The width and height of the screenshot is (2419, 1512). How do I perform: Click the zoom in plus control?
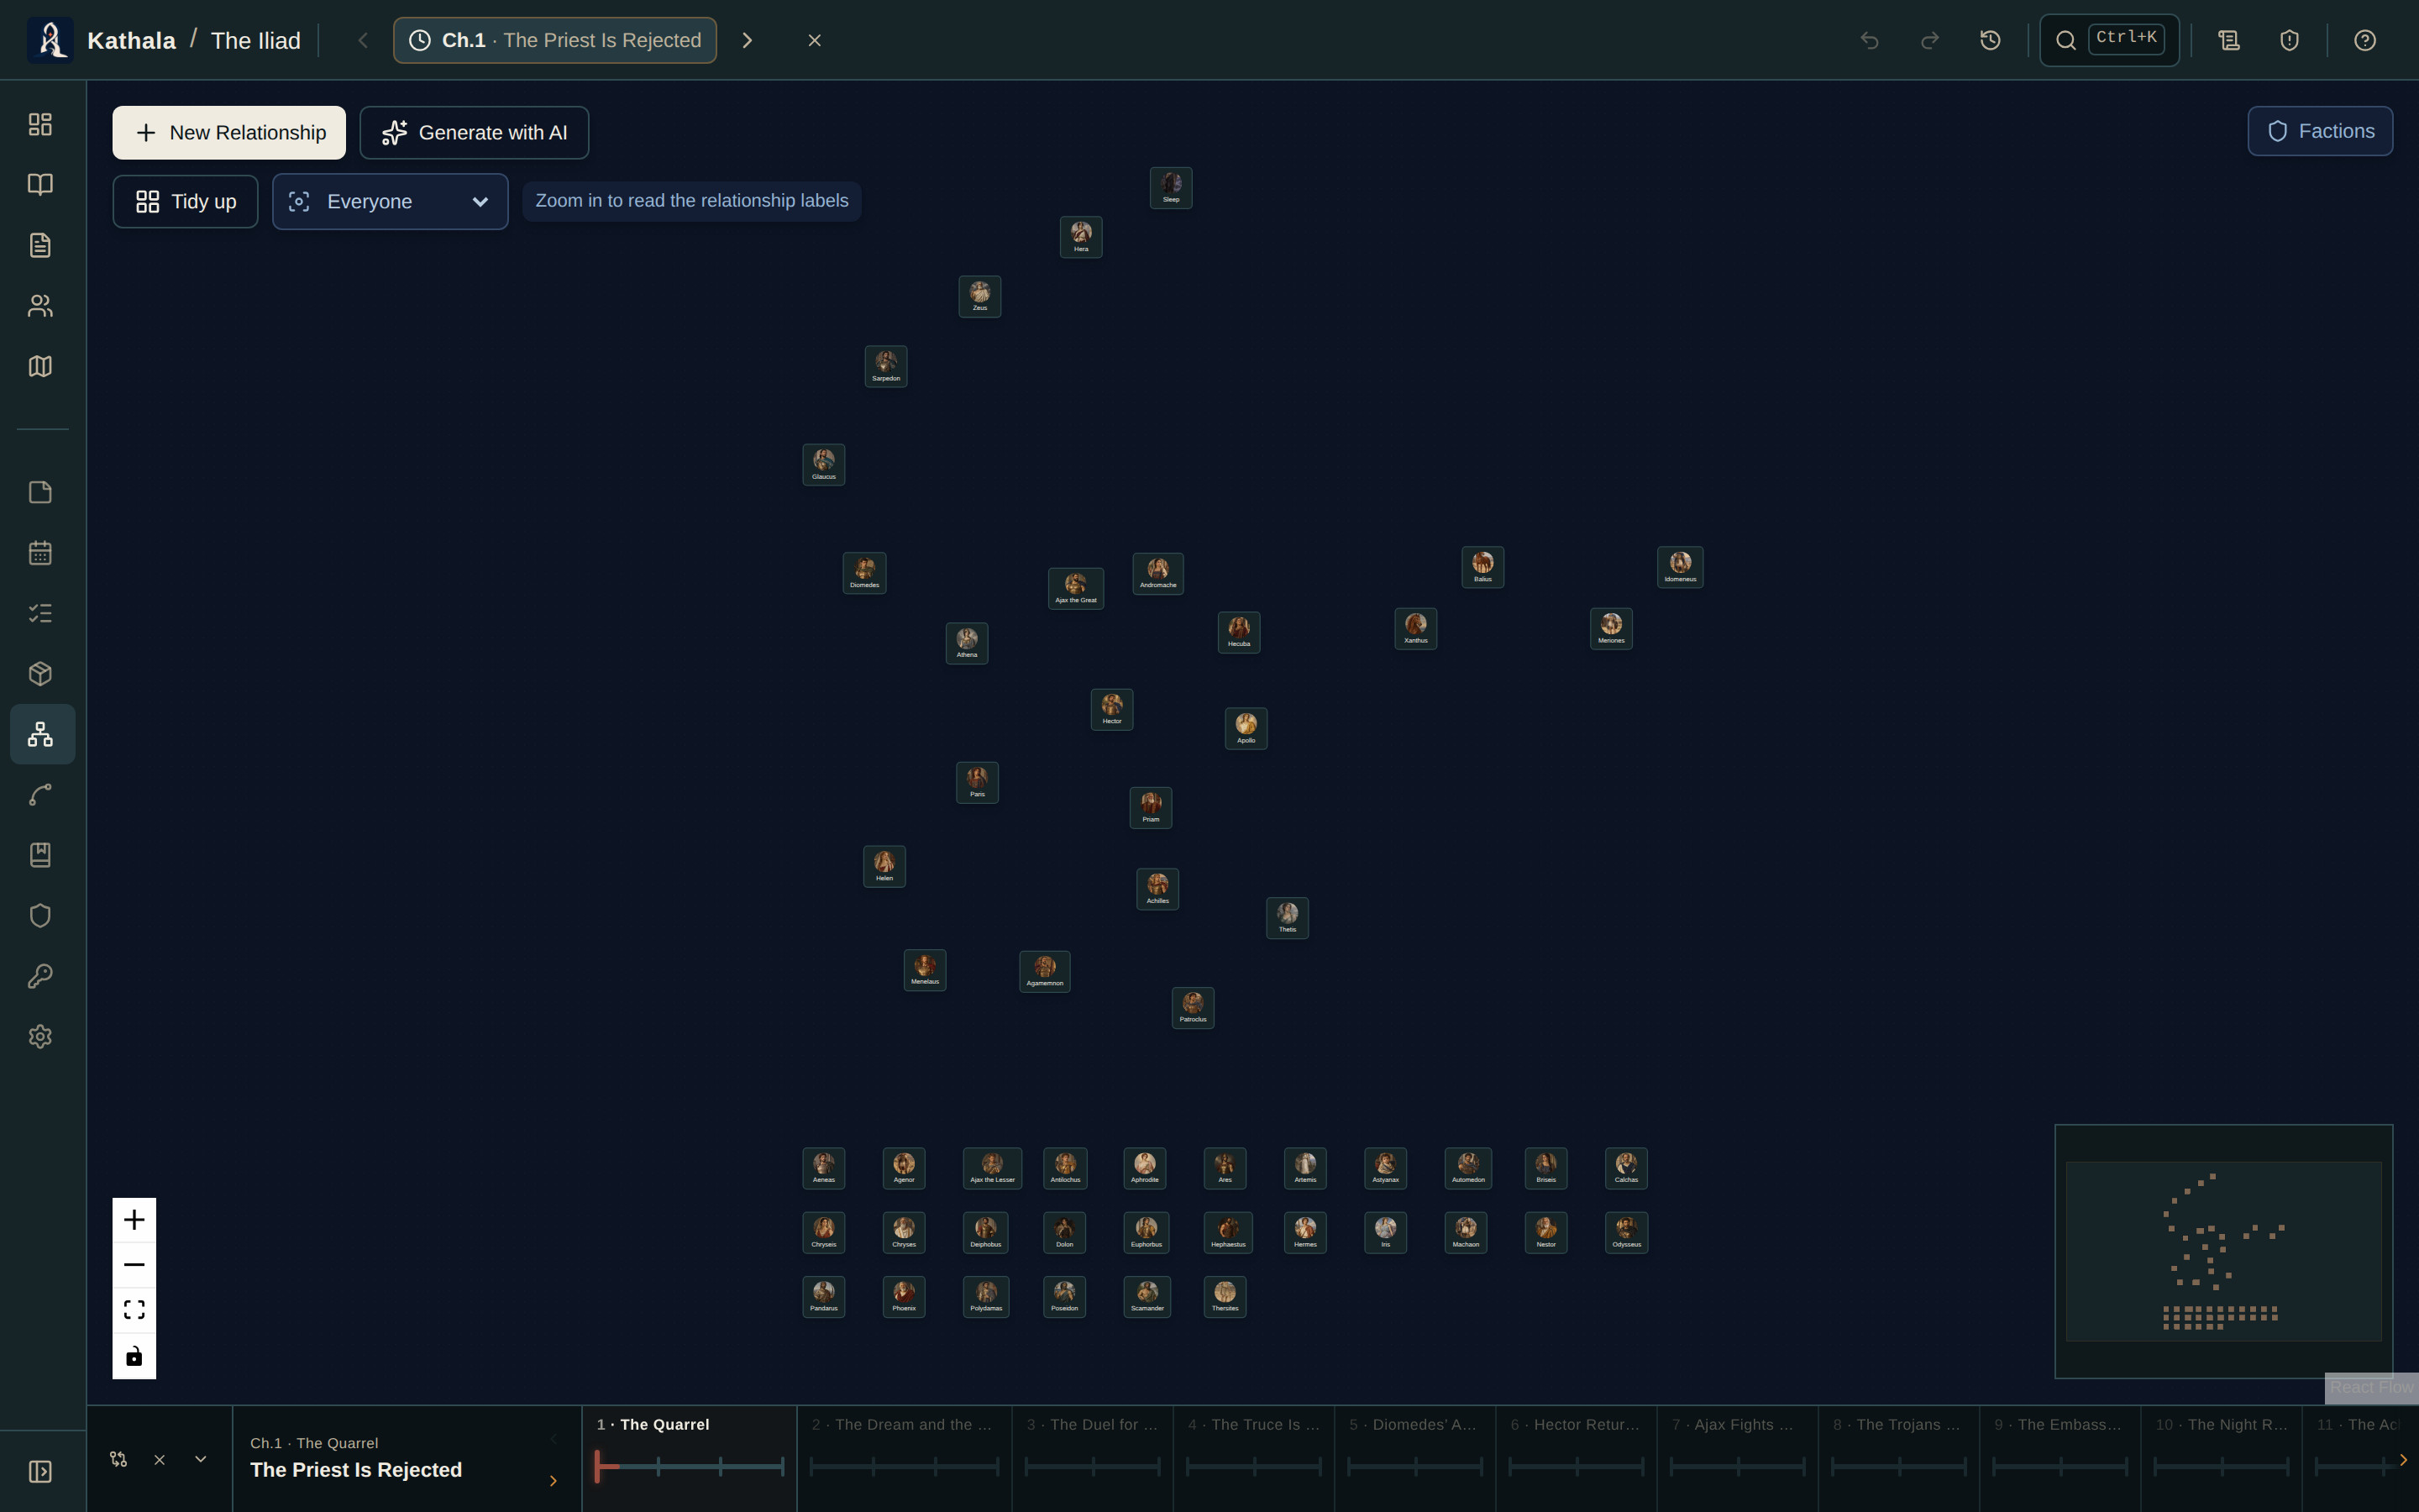coord(134,1220)
